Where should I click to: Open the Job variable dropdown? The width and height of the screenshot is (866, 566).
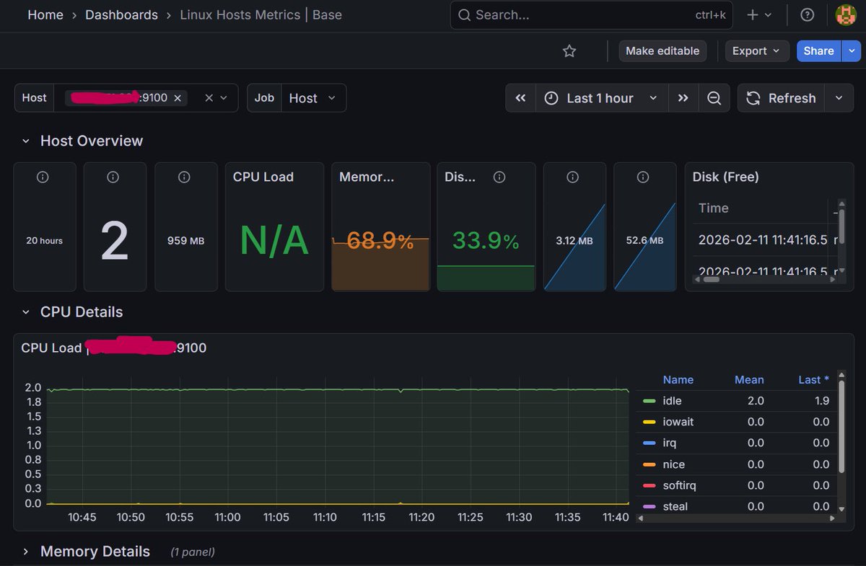coord(313,98)
